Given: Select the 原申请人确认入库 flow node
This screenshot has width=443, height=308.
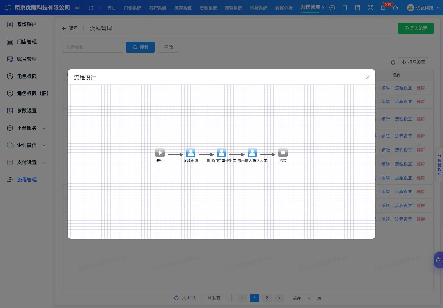Looking at the screenshot, I should coord(252,153).
